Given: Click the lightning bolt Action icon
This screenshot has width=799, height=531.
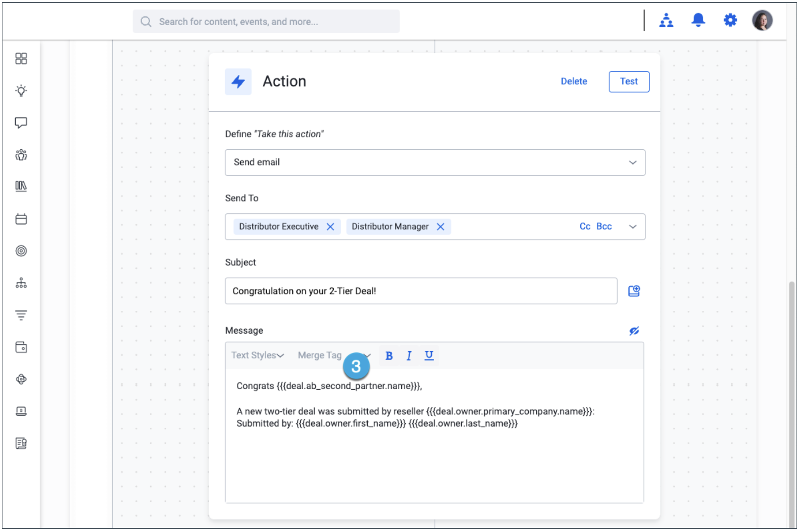Looking at the screenshot, I should [x=238, y=82].
